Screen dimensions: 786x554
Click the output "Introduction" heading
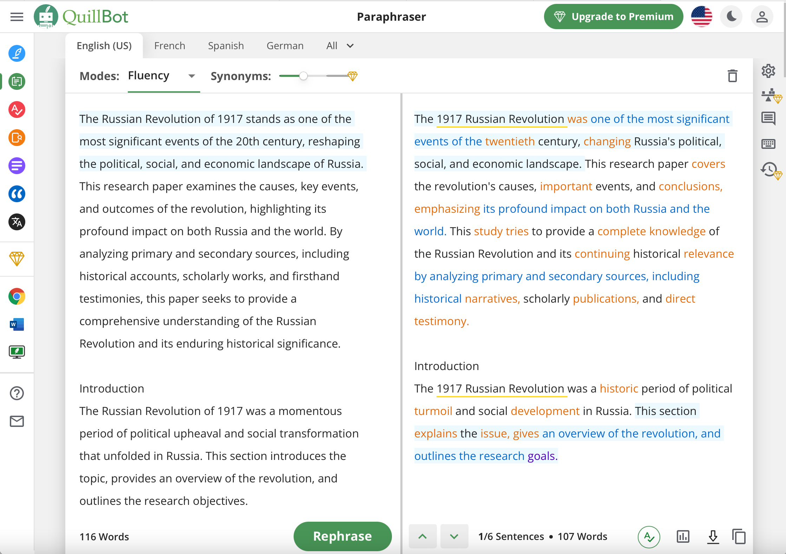(446, 366)
